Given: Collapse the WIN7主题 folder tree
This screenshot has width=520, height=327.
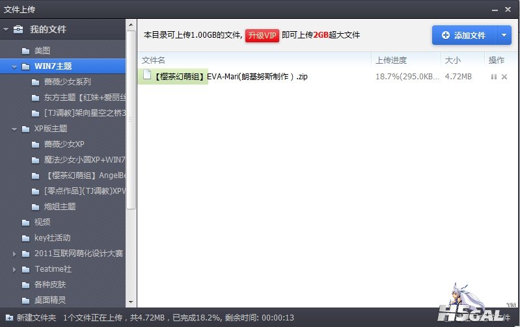Looking at the screenshot, I should (x=14, y=66).
